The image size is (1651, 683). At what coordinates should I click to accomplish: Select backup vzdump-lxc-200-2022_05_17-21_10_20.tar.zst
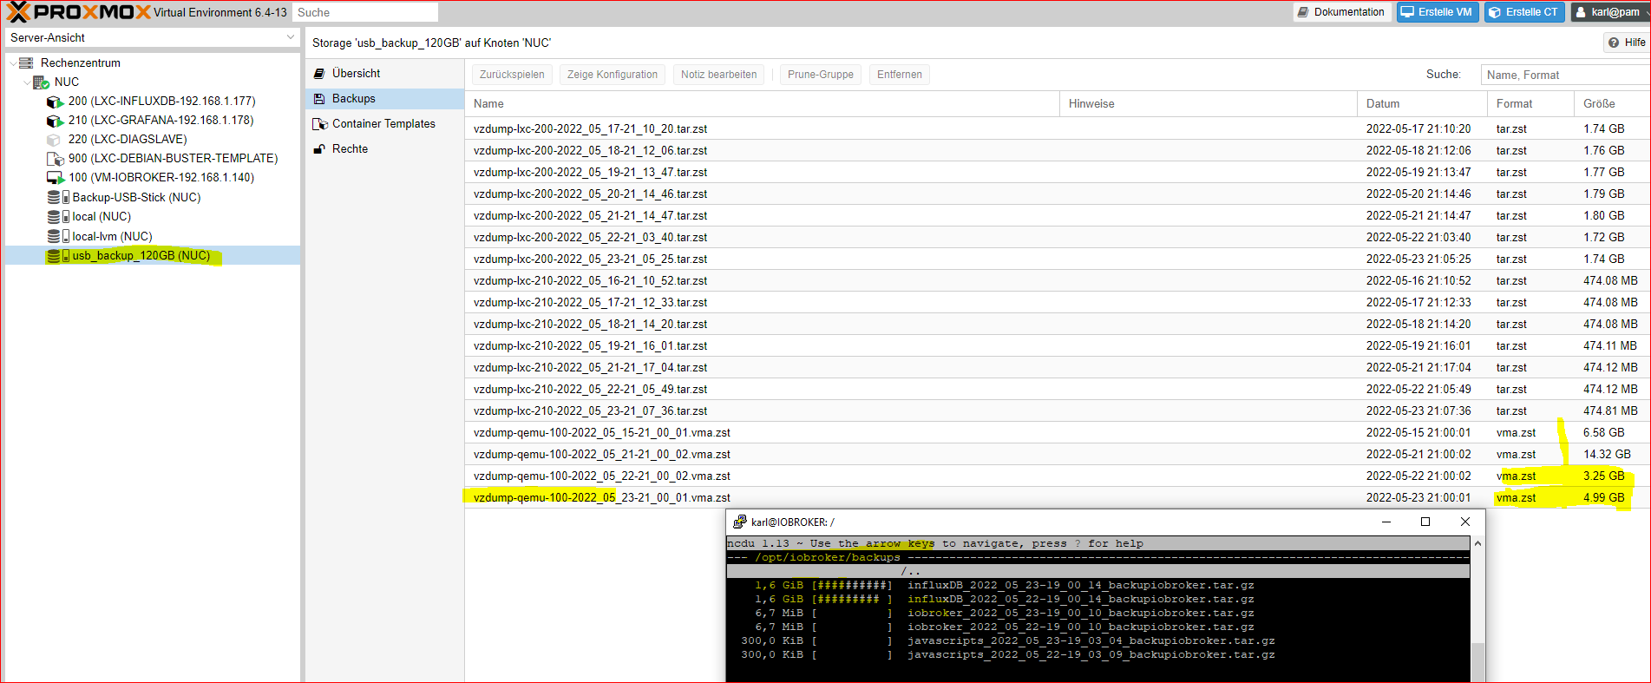1057,128
